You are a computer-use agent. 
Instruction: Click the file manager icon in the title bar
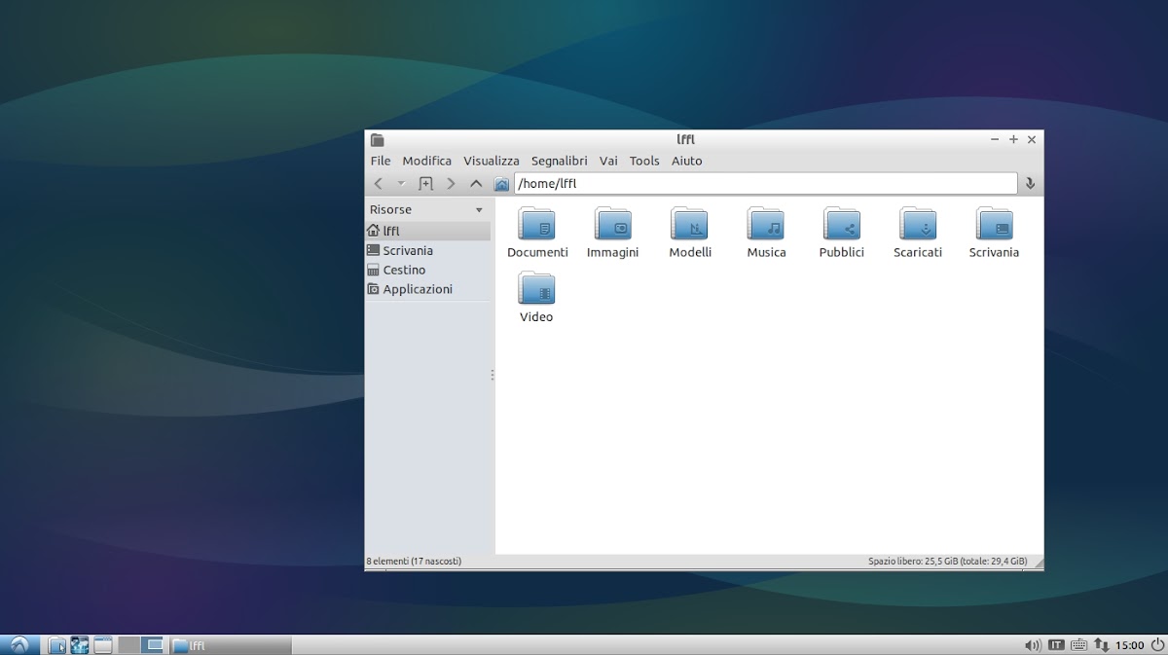click(x=378, y=140)
